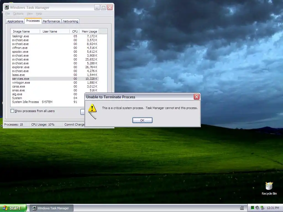Click the on-screen keyboard icon in the taskbar
The height and width of the screenshot is (212, 283).
click(x=242, y=208)
